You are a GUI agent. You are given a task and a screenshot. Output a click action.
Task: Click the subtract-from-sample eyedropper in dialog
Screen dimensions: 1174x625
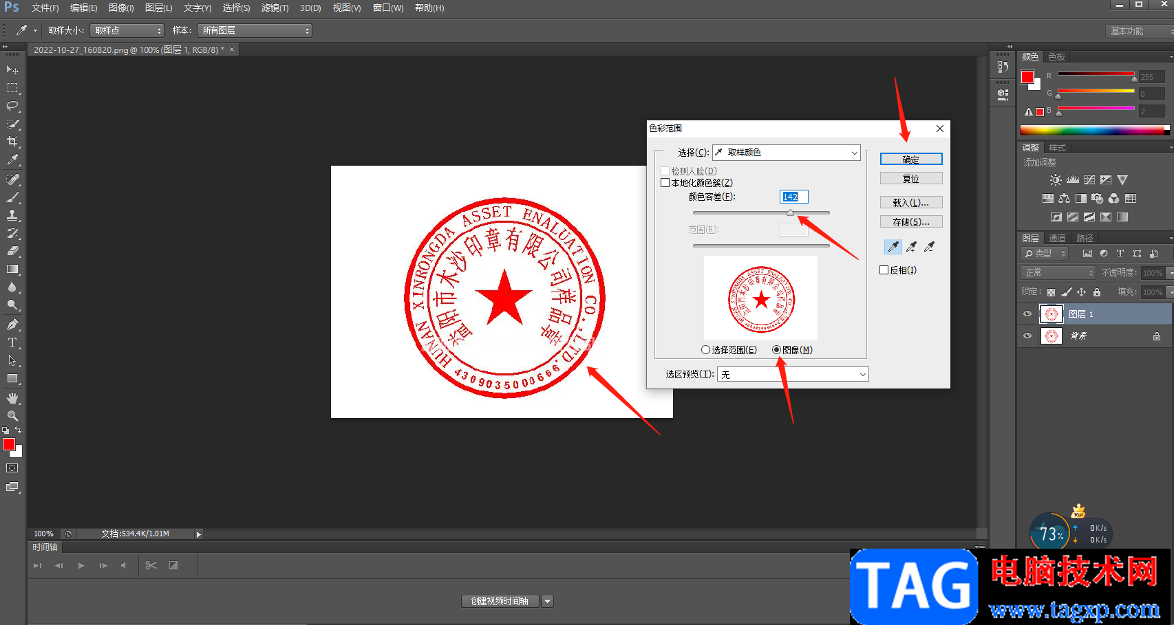(930, 247)
